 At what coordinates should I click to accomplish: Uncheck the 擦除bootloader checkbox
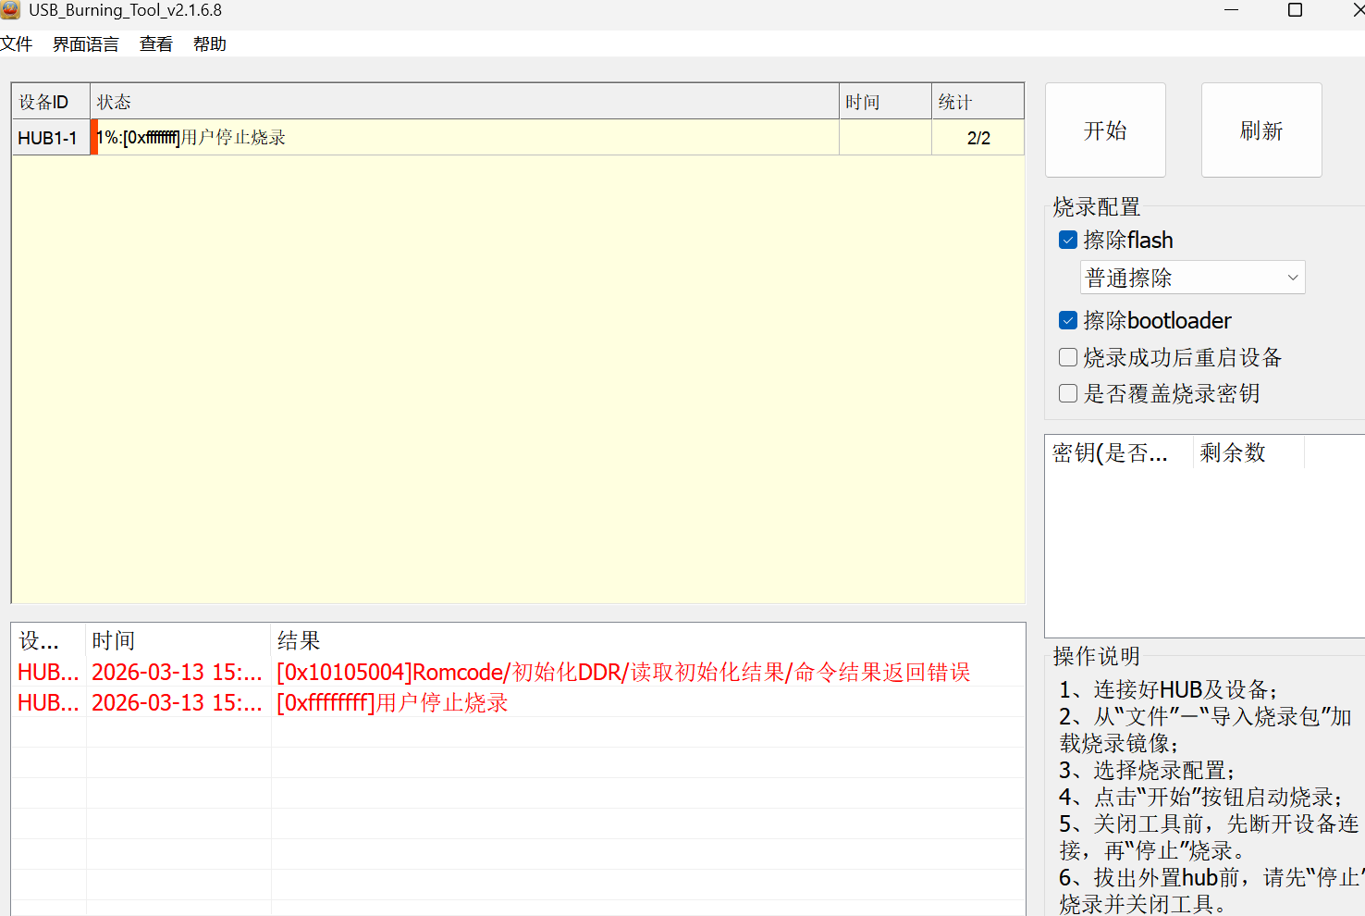[1068, 320]
